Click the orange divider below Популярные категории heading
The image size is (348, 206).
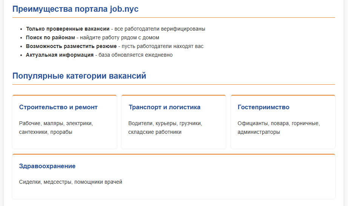174,84
